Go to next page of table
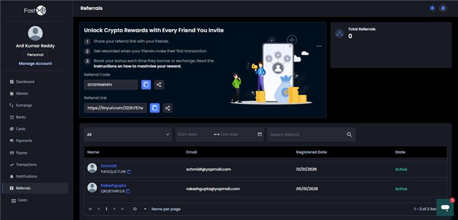Viewport: 458px width, 220px height. [x=114, y=209]
